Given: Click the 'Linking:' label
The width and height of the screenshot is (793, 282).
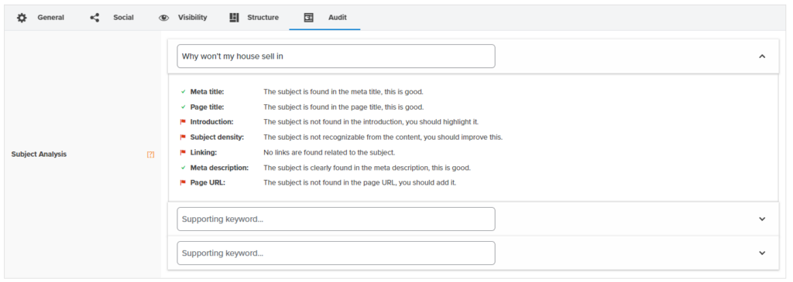Looking at the screenshot, I should 204,152.
